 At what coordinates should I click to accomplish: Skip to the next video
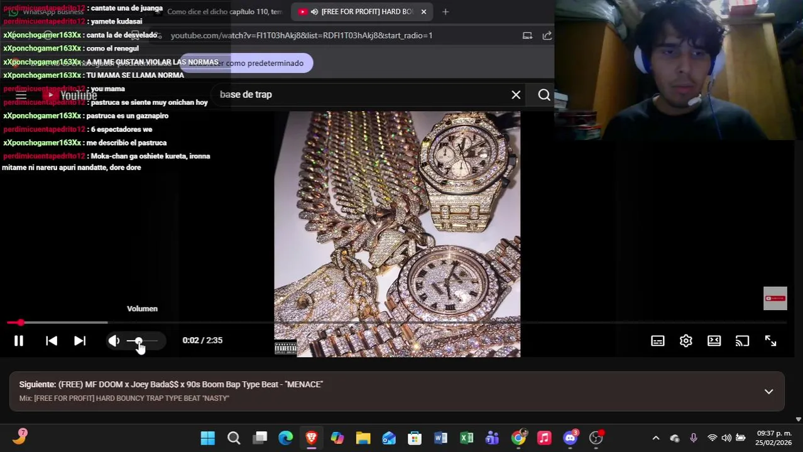click(80, 341)
